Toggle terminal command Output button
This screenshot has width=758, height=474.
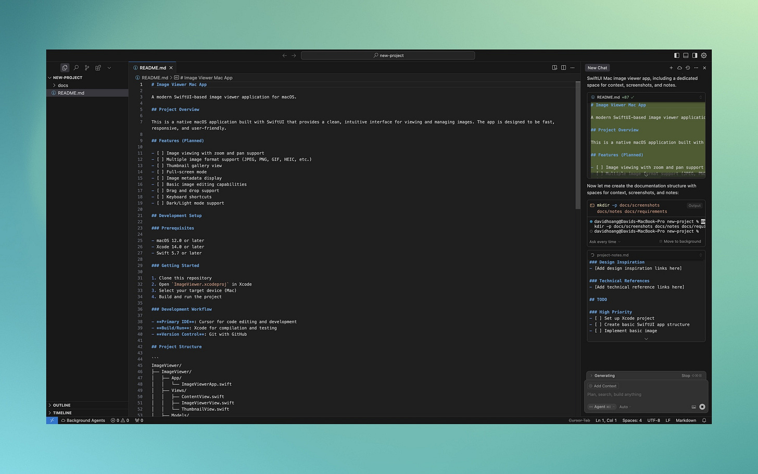pos(694,206)
